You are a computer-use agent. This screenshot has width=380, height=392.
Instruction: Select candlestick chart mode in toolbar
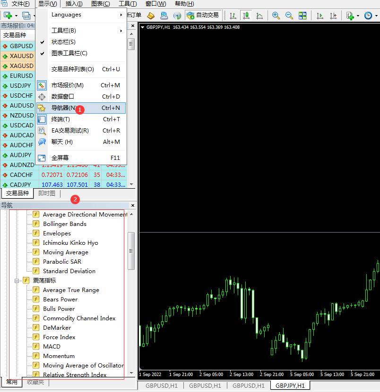tap(246, 16)
